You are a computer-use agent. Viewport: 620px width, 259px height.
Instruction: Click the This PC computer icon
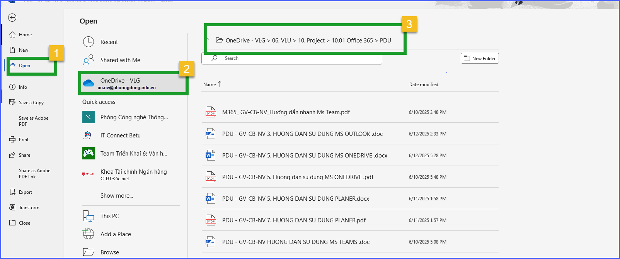pos(89,216)
